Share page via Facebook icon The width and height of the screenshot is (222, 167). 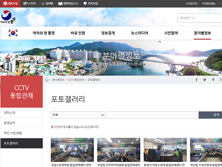pos(197,80)
